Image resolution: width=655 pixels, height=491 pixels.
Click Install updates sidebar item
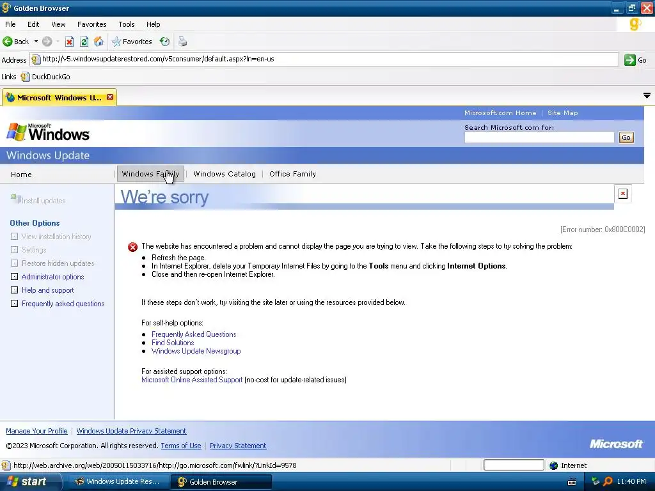(38, 200)
